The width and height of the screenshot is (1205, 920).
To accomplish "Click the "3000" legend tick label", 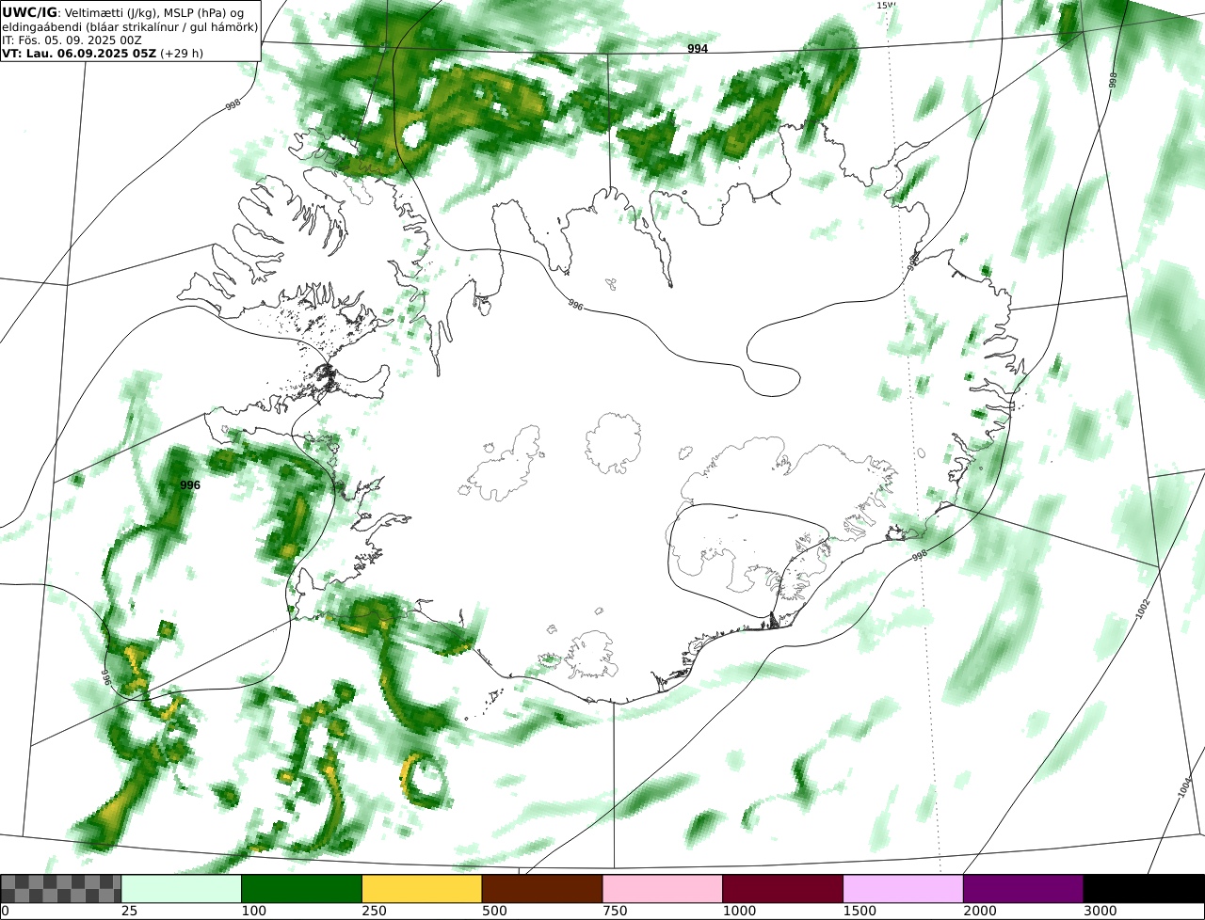I will 1100,911.
